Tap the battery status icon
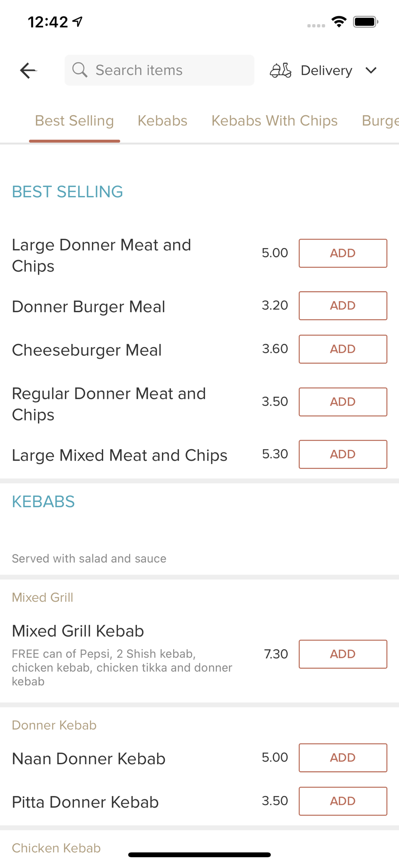Viewport: 399px width, 865px height. click(x=365, y=22)
